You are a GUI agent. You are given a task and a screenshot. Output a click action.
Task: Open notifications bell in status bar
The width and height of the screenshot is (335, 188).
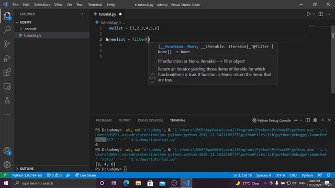tap(329, 175)
